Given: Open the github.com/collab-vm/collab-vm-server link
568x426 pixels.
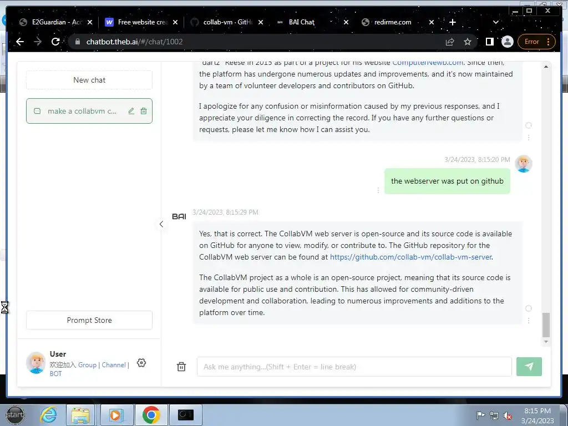Looking at the screenshot, I should click(411, 257).
